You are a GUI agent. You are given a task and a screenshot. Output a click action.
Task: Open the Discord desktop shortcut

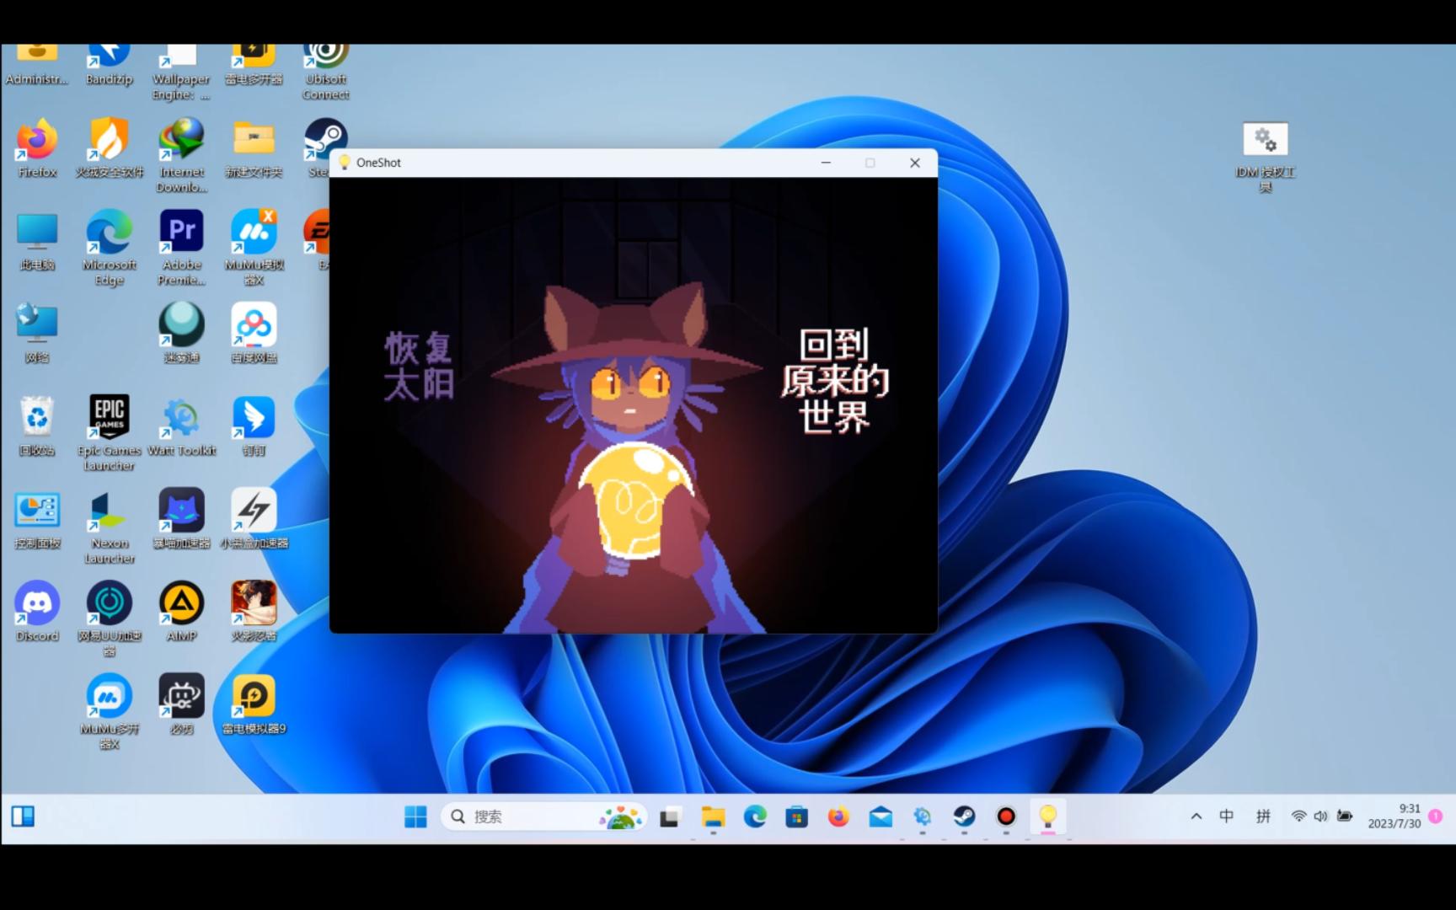(37, 613)
